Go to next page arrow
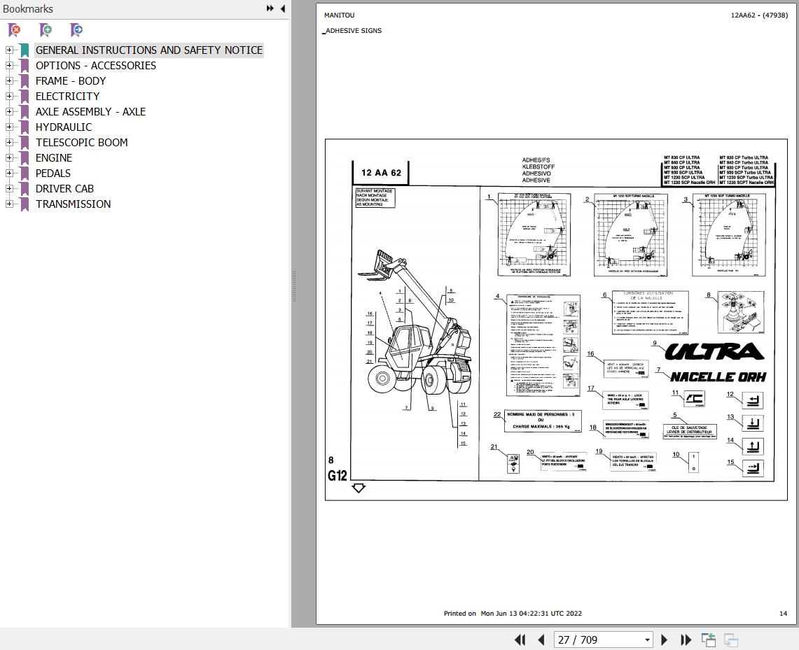Viewport: 799px width, 650px height. point(664,640)
